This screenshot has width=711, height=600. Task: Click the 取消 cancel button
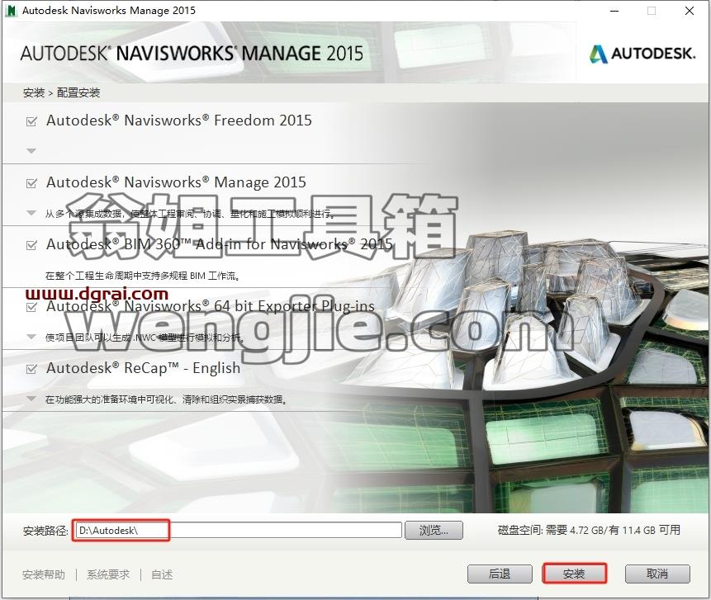[x=657, y=574]
